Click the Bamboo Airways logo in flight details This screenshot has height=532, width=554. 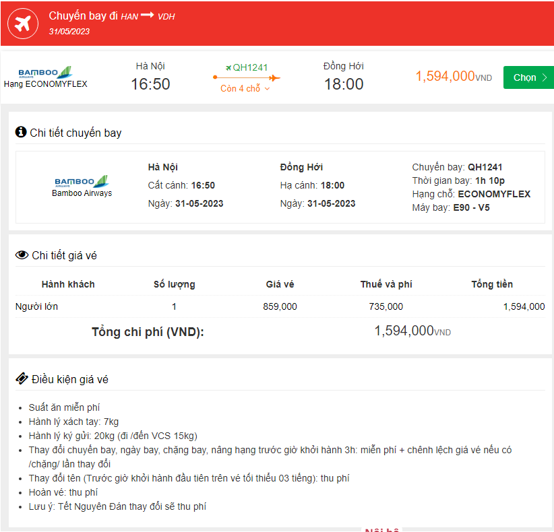(82, 181)
